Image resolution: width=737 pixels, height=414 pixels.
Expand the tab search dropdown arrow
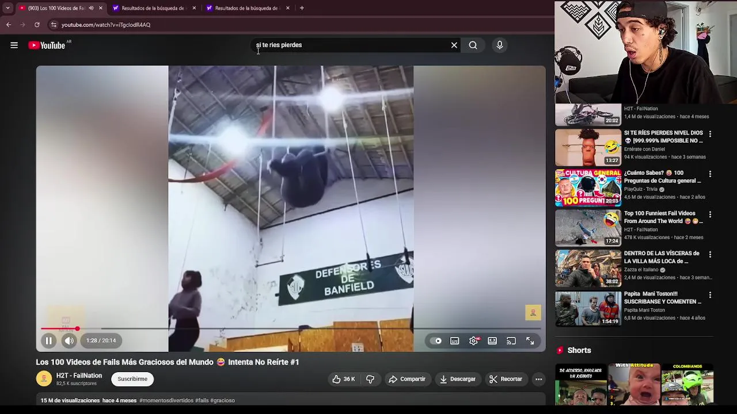pyautogui.click(x=7, y=8)
